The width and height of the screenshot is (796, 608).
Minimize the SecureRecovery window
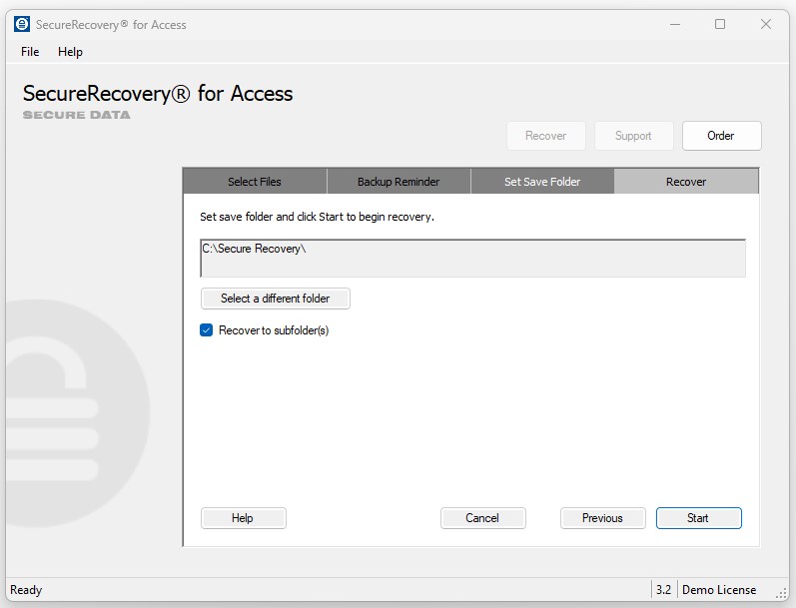[673, 24]
